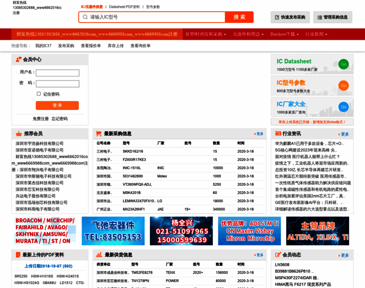The image size is (365, 288).
Task: Click the news icon beside 行业资讯
Action: tap(278, 133)
